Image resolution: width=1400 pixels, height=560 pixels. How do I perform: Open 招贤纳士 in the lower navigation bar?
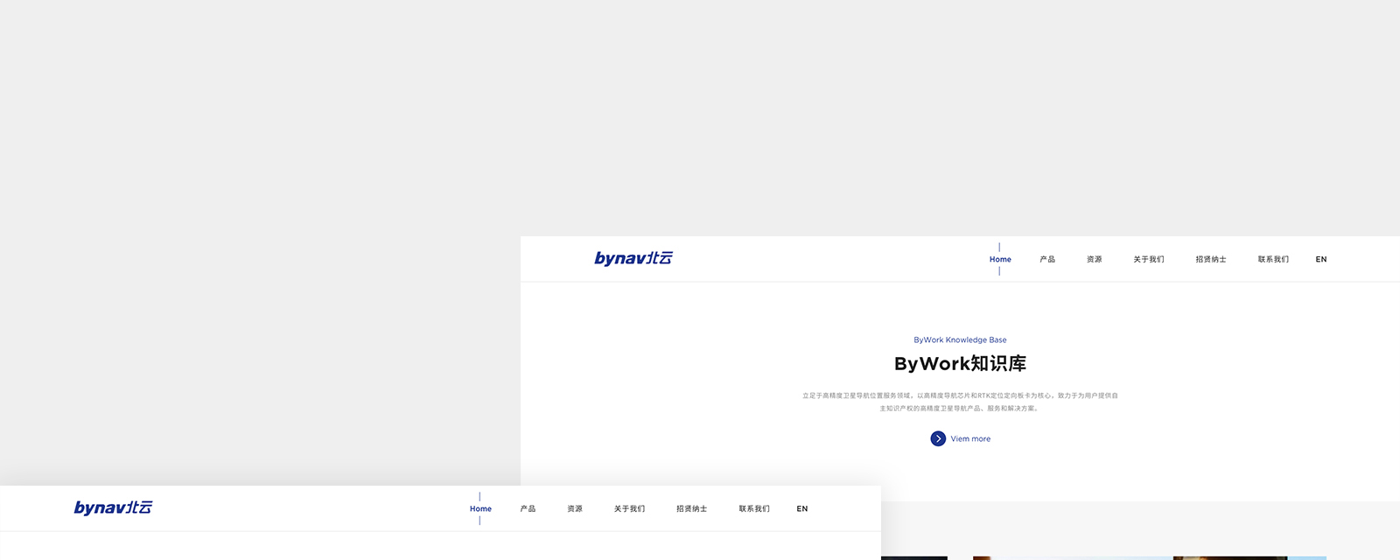691,508
